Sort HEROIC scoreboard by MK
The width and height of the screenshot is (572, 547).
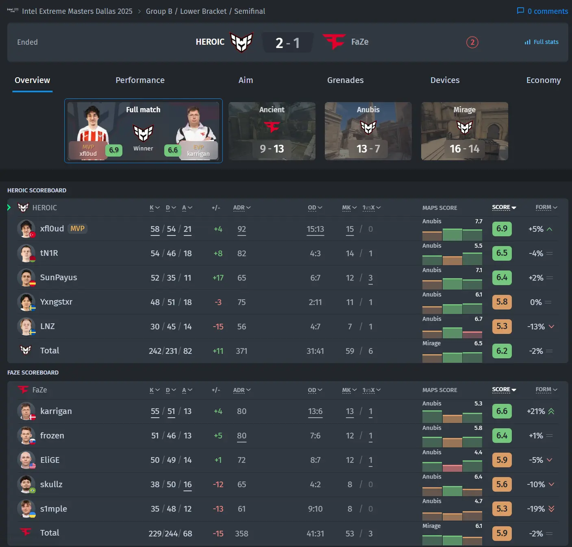point(349,207)
